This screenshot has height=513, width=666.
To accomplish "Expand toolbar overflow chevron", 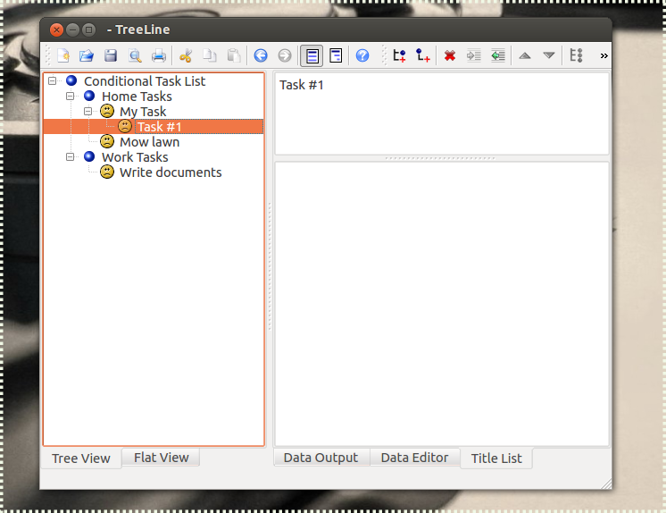I will click(x=604, y=55).
